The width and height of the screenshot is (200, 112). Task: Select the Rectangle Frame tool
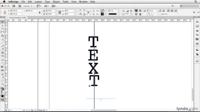(2, 53)
